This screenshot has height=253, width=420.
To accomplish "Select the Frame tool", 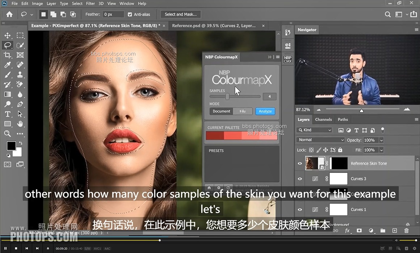I will 20,55.
